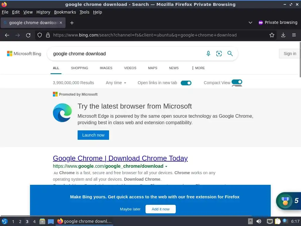Click the Sign in button

pyautogui.click(x=290, y=54)
